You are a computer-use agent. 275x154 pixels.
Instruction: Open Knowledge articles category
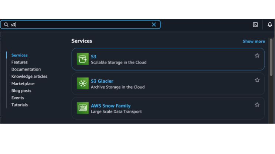coord(29,76)
